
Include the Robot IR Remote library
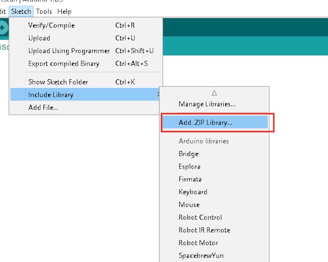click(x=215, y=230)
